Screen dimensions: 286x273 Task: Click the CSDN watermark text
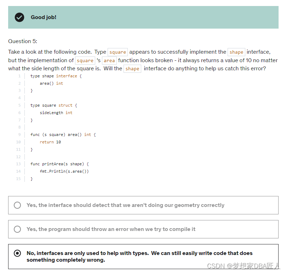(244, 266)
